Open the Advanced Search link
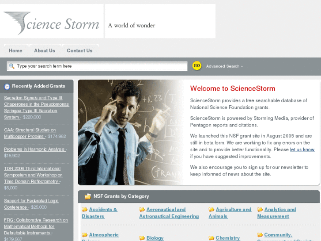Image resolution: width=321 pixels, height=241 pixels. (224, 66)
